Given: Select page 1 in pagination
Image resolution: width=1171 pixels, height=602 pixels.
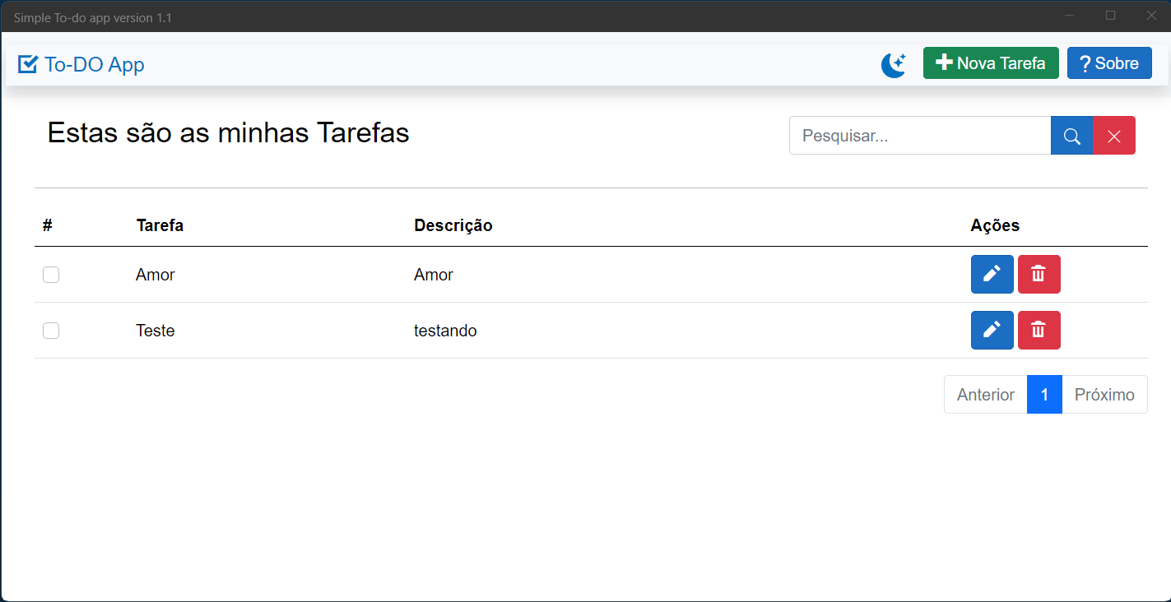Looking at the screenshot, I should (1044, 395).
